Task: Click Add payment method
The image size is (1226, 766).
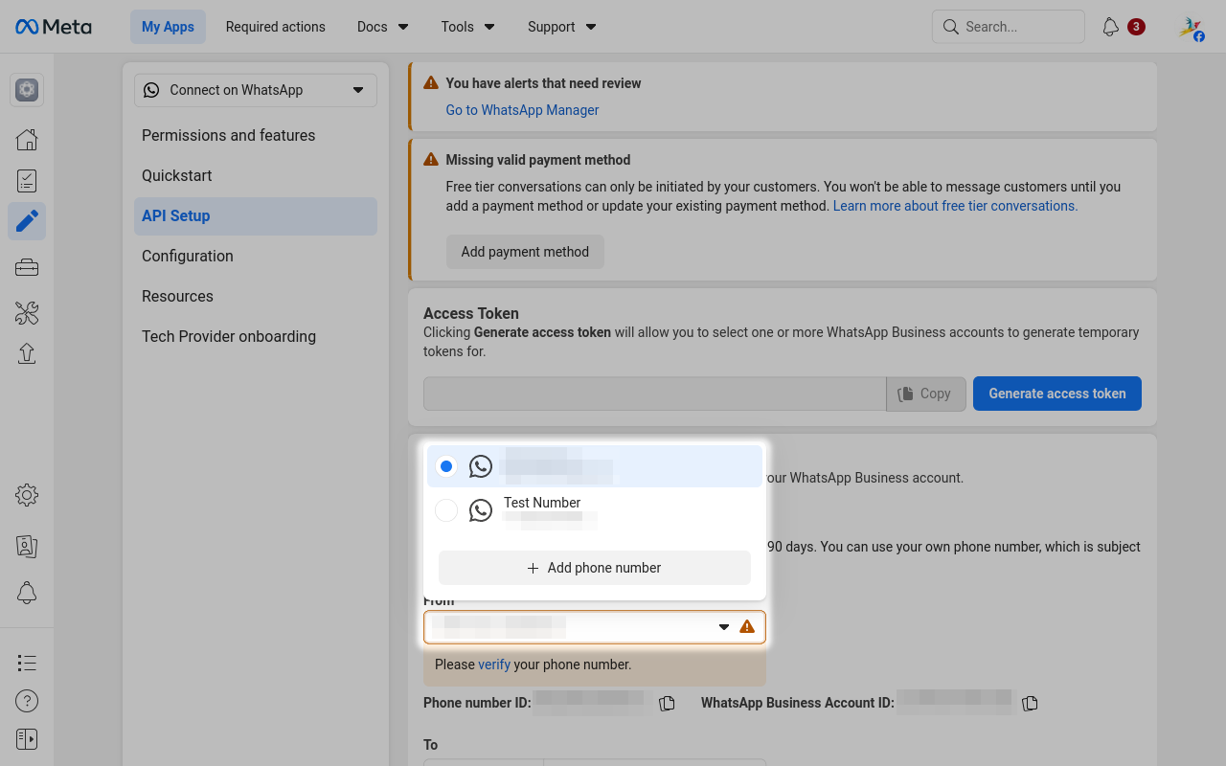Action: [525, 252]
